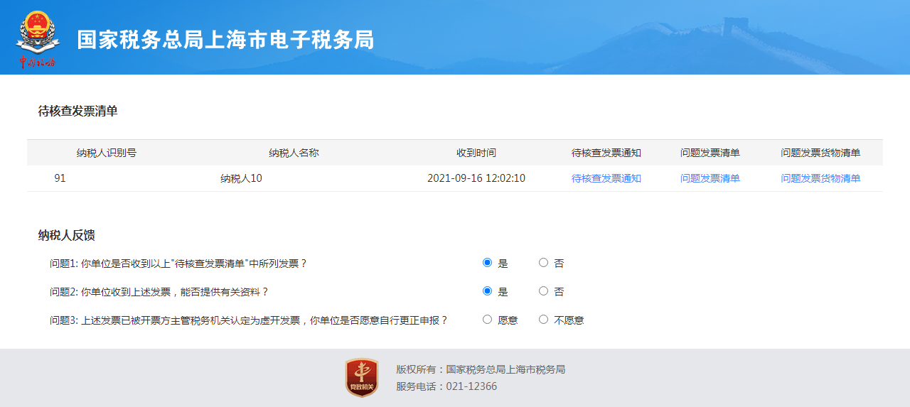Click the 纳税人名称 column header
This screenshot has width=910, height=407.
point(294,153)
